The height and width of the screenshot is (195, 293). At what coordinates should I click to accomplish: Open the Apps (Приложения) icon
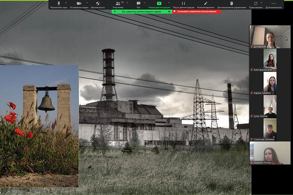pyautogui.click(x=256, y=4)
